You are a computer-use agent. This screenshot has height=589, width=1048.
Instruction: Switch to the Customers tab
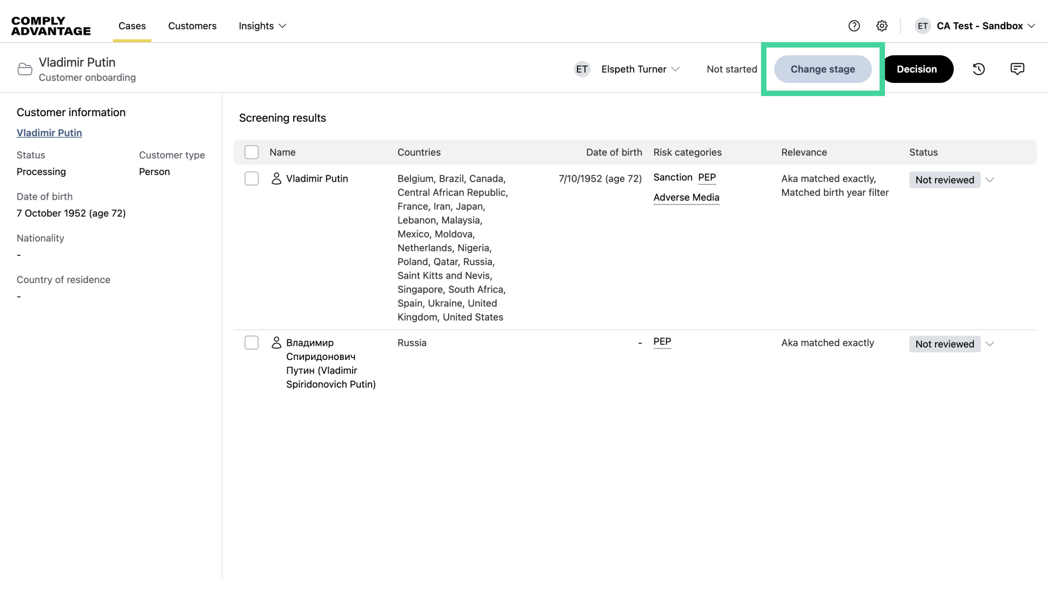pyautogui.click(x=192, y=26)
